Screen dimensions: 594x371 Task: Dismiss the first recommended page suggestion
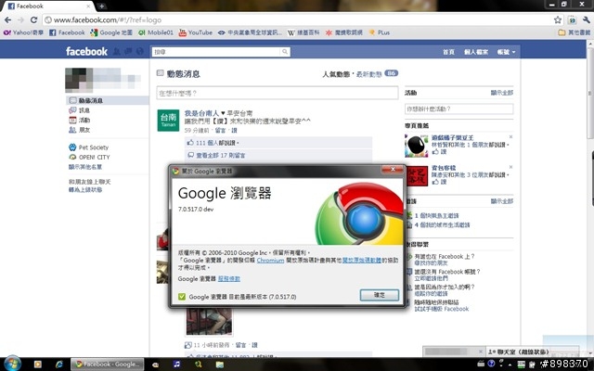coord(510,136)
